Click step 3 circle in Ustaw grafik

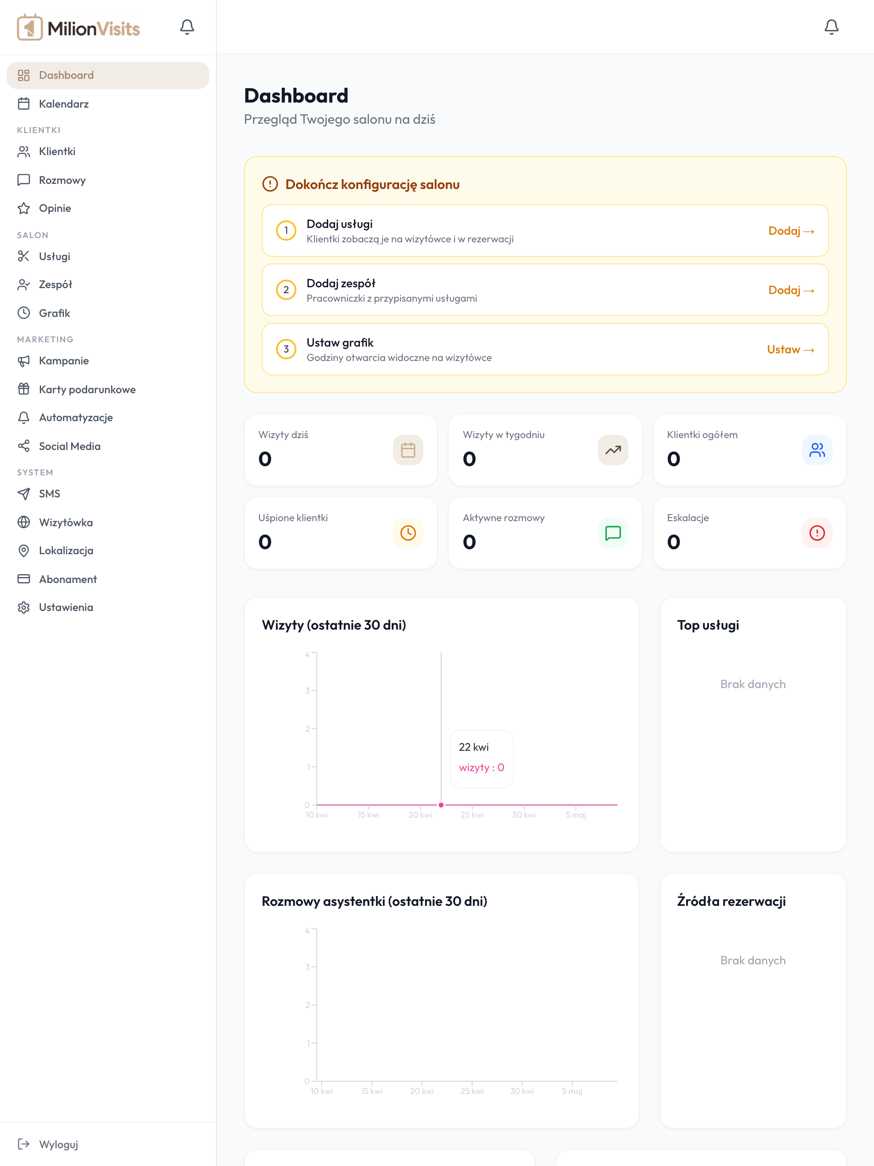pos(286,349)
